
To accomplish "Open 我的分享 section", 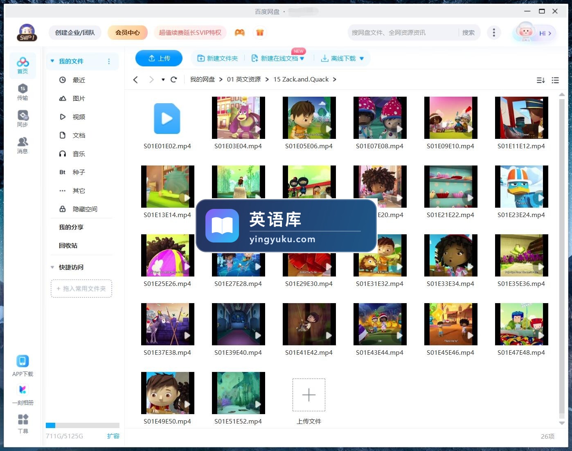I will click(x=71, y=227).
